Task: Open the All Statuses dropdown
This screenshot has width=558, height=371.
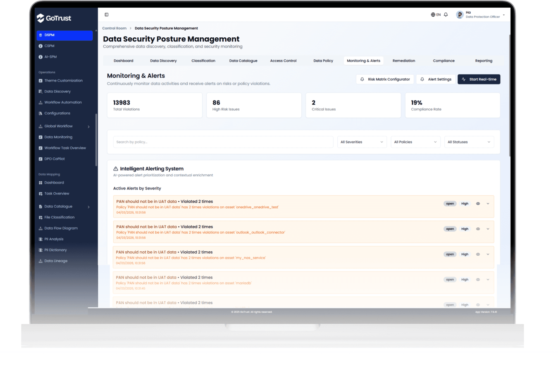Action: tap(469, 142)
